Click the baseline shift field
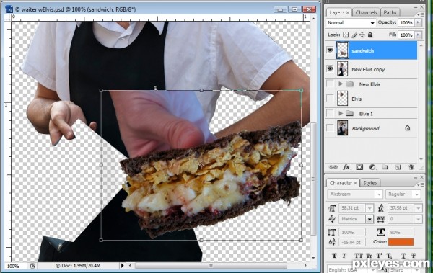Viewport: 433px width, 273px height. [352, 242]
